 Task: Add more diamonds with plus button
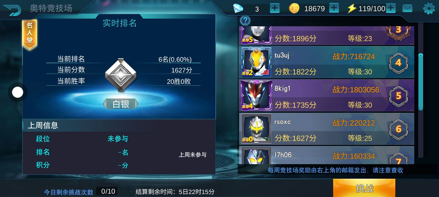275,8
